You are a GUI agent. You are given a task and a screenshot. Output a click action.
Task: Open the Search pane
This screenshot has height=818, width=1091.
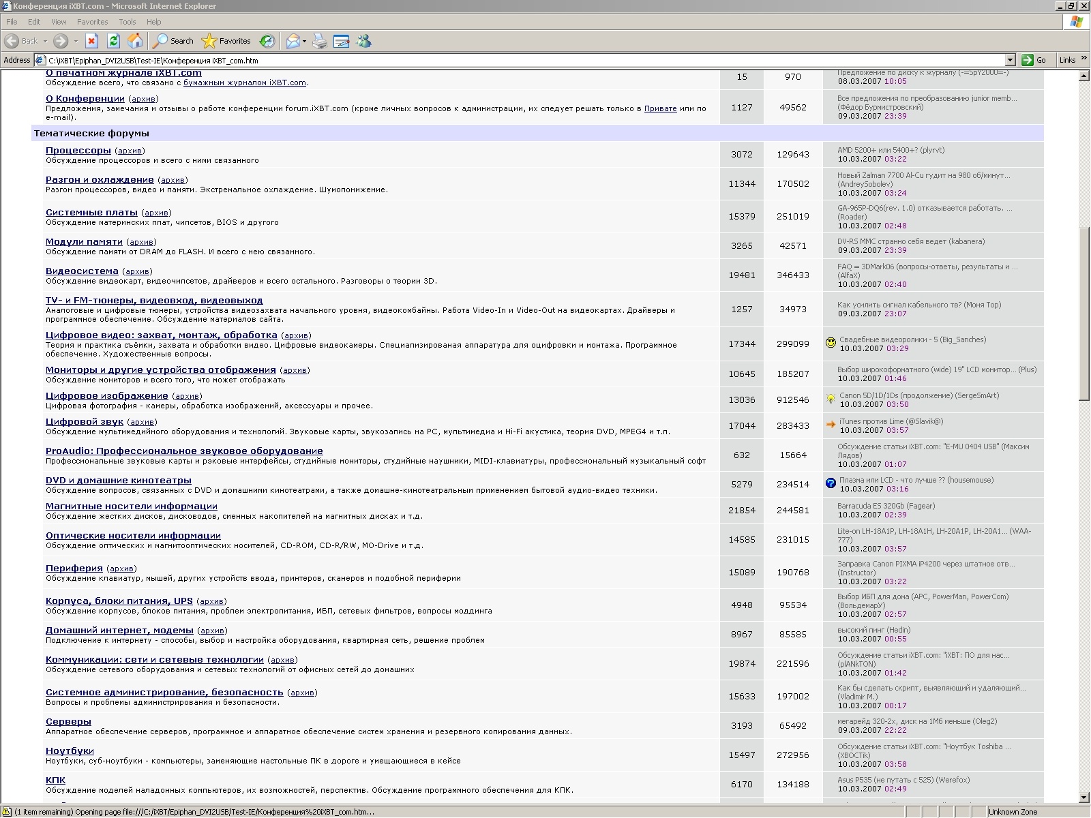point(173,41)
